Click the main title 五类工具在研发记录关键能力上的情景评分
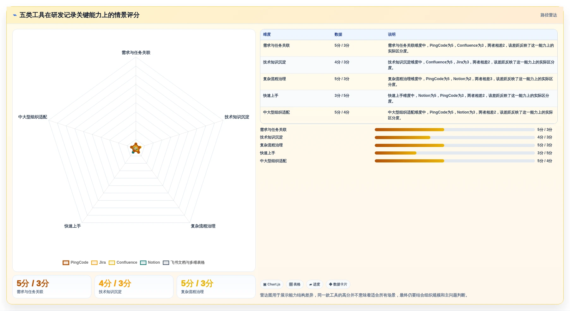570x311 pixels. (80, 15)
